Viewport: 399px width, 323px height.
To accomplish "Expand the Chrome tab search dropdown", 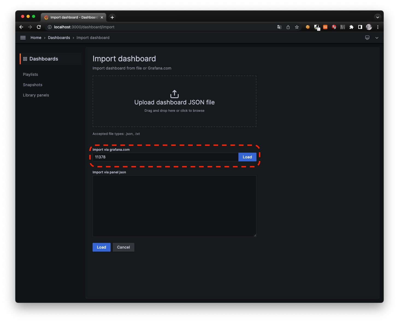I will click(x=378, y=17).
